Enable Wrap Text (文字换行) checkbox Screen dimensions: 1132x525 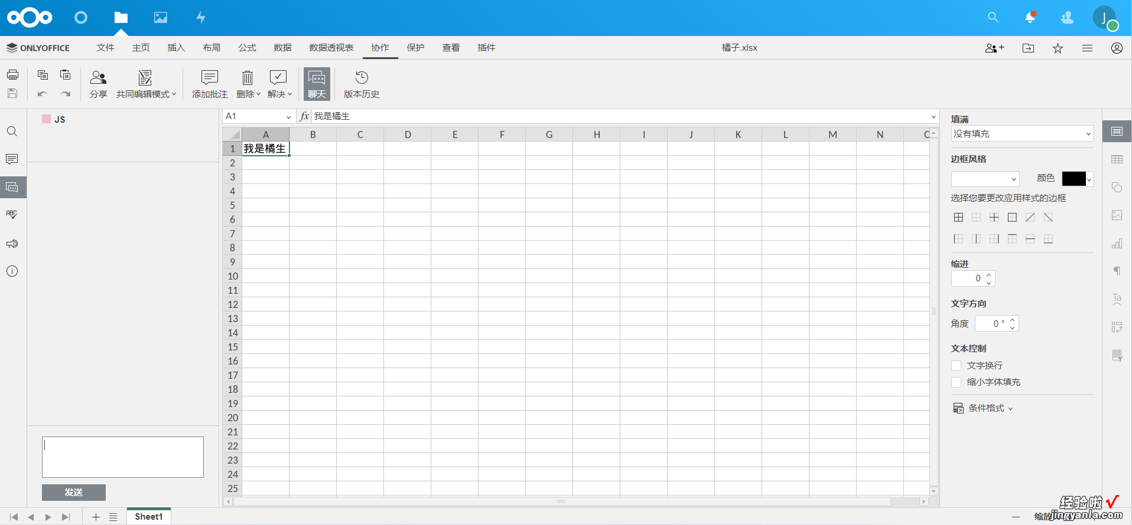point(956,366)
